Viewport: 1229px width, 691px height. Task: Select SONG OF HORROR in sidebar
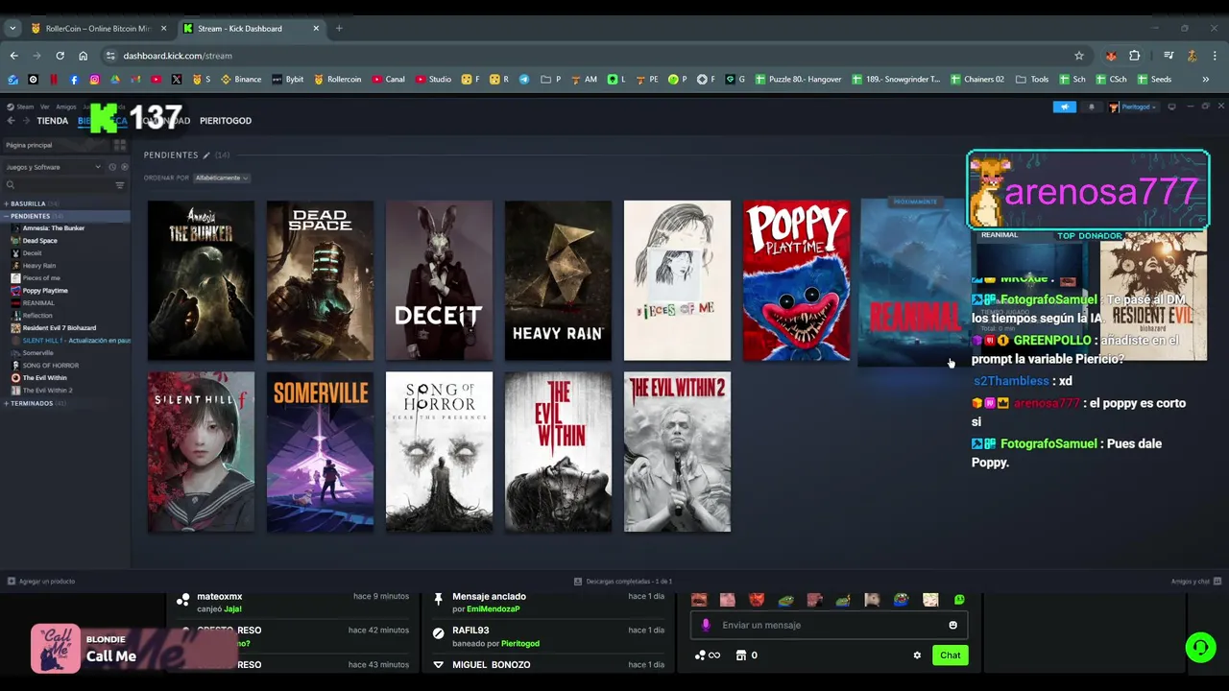[x=50, y=366]
